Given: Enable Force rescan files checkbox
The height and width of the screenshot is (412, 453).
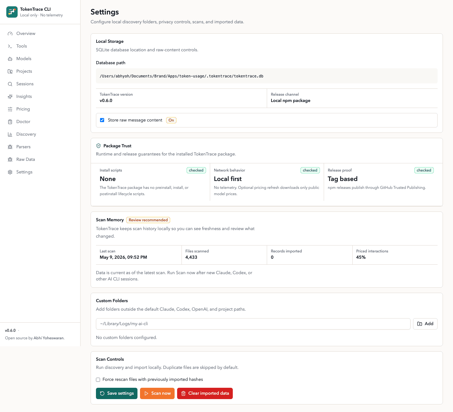Looking at the screenshot, I should tap(98, 380).
